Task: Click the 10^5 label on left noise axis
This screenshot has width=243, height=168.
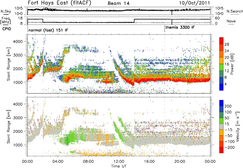Action: [x=19, y=8]
